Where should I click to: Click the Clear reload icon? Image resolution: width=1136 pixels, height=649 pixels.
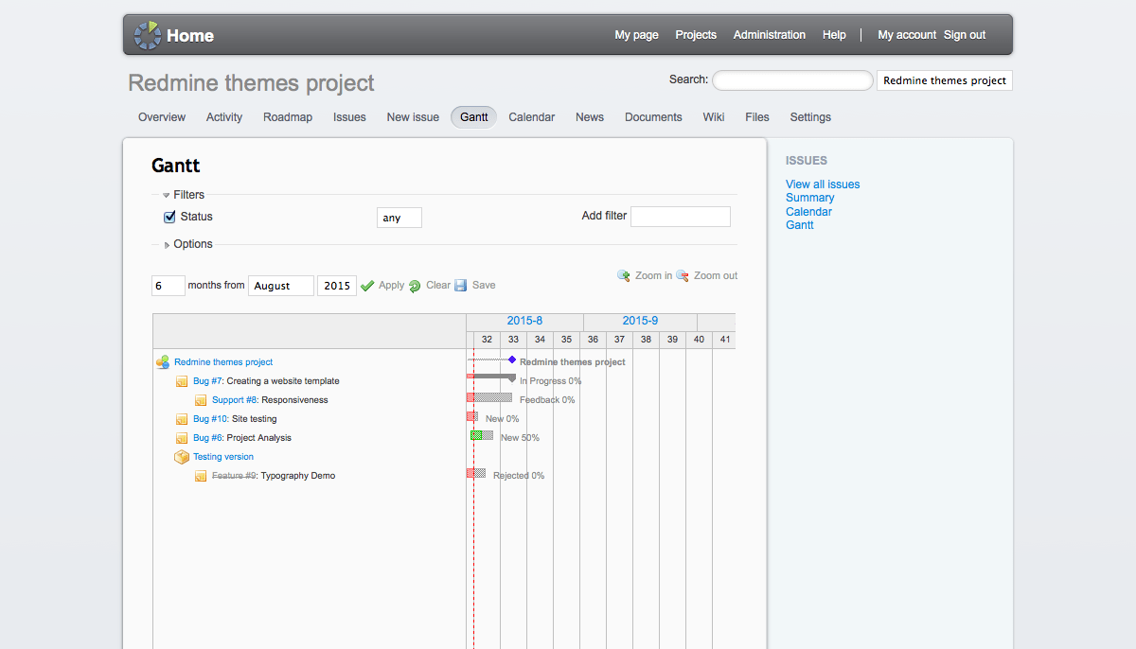(x=415, y=286)
